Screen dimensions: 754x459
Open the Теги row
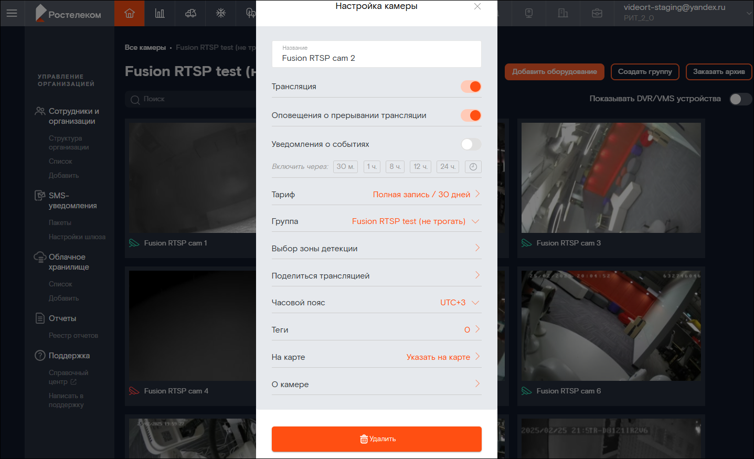point(376,330)
